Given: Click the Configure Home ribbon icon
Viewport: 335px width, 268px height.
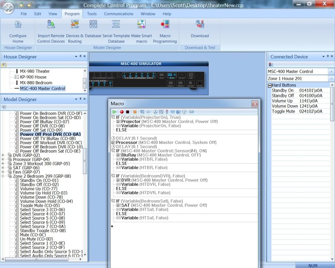Looking at the screenshot, I should click(18, 24).
